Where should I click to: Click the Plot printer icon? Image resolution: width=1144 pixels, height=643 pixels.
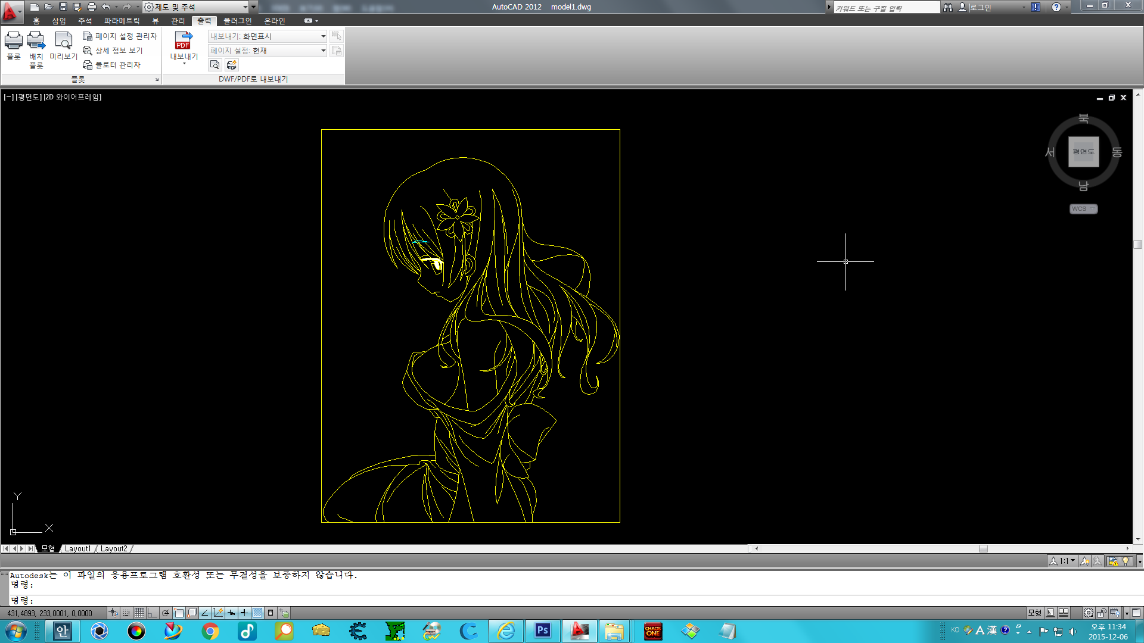coord(13,41)
